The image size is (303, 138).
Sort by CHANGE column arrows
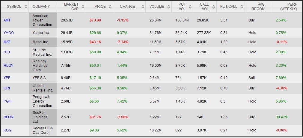coord(143,7)
